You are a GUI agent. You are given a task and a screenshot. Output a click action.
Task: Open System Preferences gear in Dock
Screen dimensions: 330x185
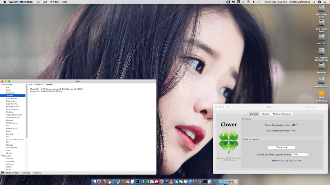tap(195, 182)
